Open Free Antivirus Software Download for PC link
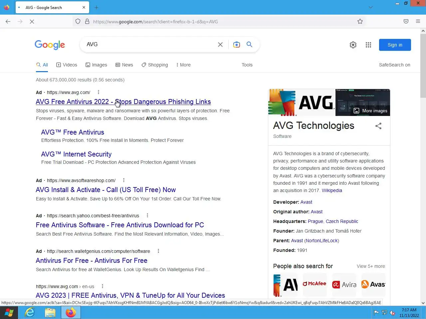This screenshot has width=426, height=319. coord(120,225)
